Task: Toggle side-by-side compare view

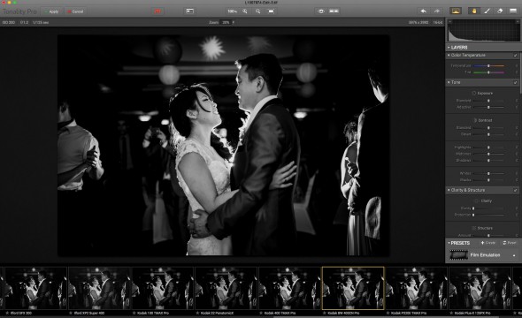Action: point(334,11)
